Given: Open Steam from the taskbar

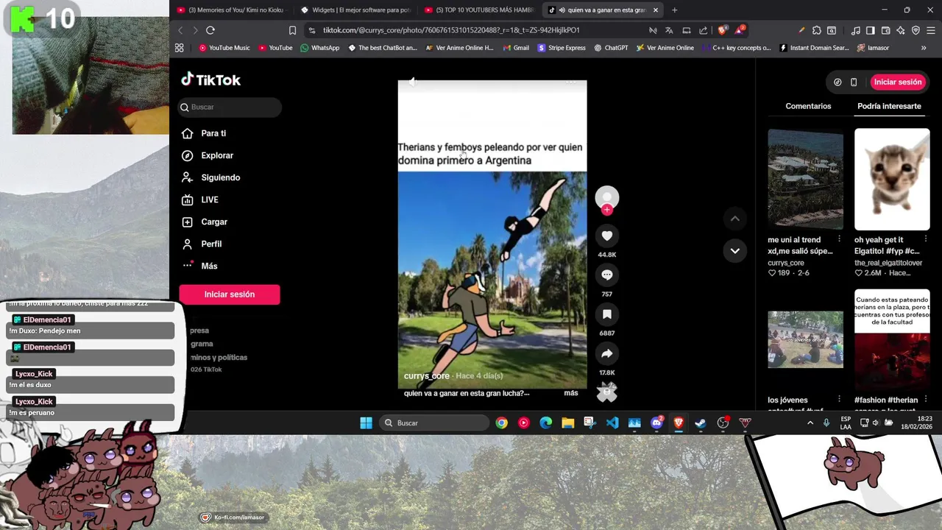Looking at the screenshot, I should (701, 423).
